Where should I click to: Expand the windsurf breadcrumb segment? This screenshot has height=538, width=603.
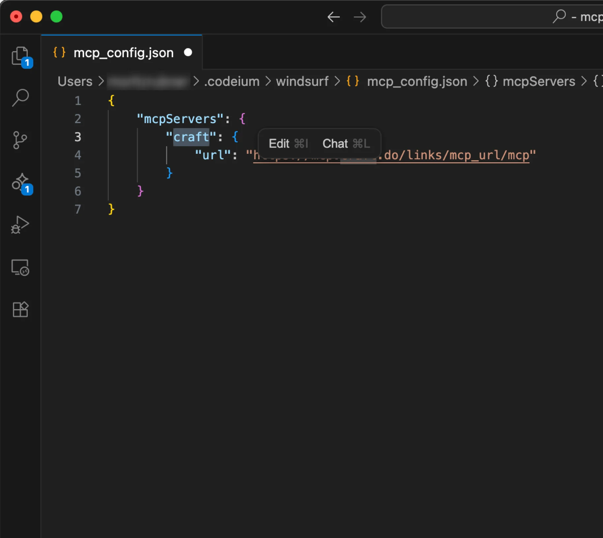[302, 81]
